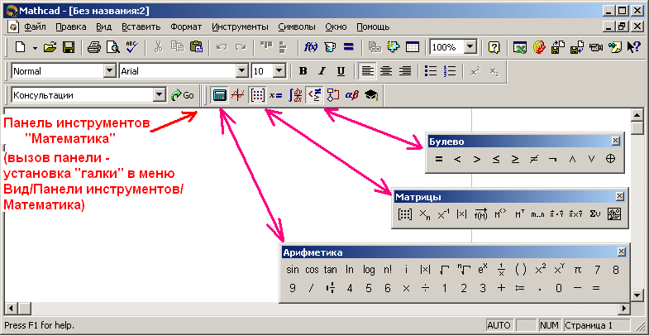649x336 pixels.
Task: Click the n! button in Arithmetic palette
Action: [388, 270]
